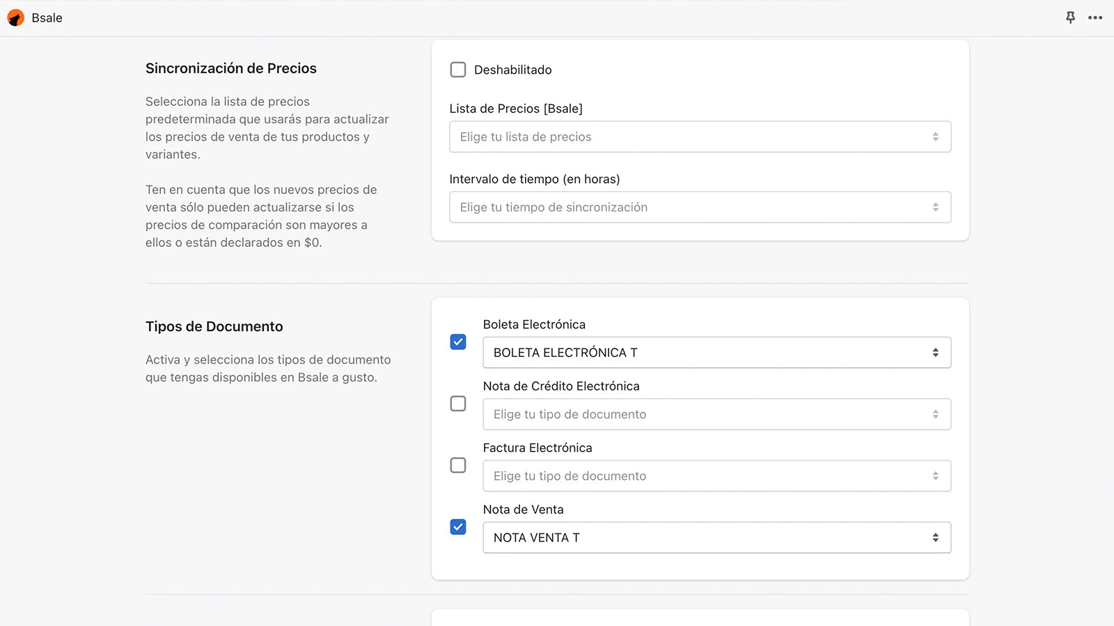Select the Elige tu lista de precios field
The image size is (1114, 626).
point(700,136)
